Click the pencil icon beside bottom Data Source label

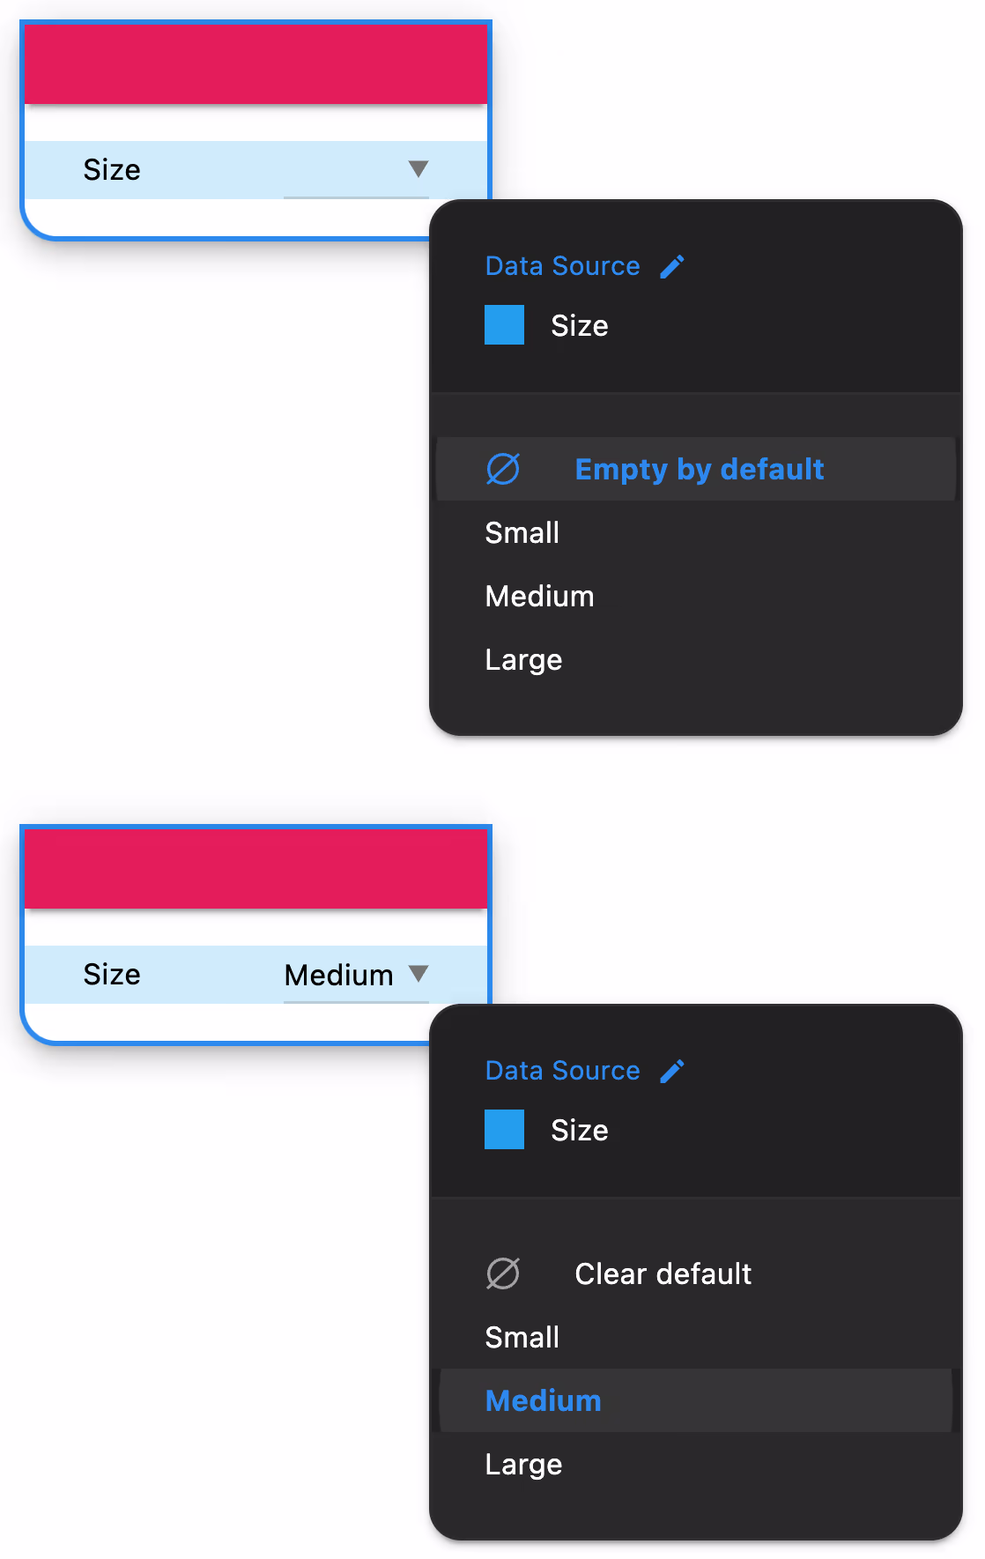point(674,1070)
